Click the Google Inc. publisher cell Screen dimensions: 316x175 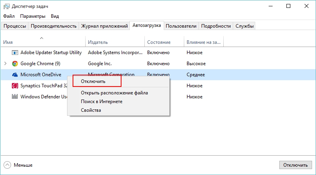(100, 64)
